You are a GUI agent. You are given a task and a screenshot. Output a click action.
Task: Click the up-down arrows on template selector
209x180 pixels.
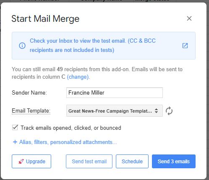tap(156, 111)
